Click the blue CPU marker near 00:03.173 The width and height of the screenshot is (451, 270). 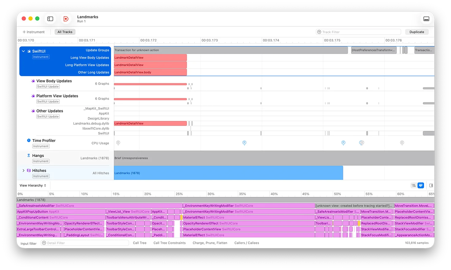pos(245,143)
